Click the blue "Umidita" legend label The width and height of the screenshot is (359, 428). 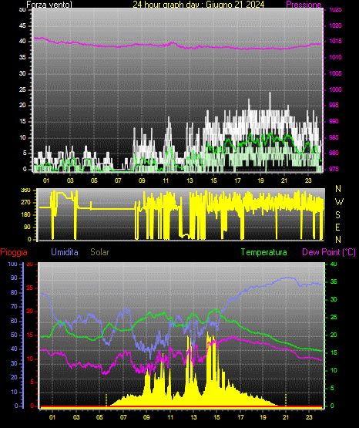point(65,252)
